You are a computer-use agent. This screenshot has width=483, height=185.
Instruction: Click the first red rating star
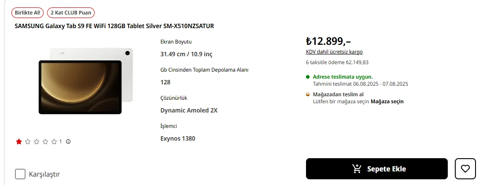click(x=19, y=141)
